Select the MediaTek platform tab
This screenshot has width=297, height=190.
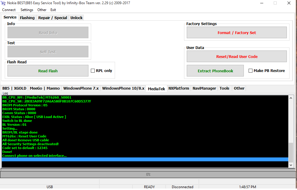coord(157,89)
